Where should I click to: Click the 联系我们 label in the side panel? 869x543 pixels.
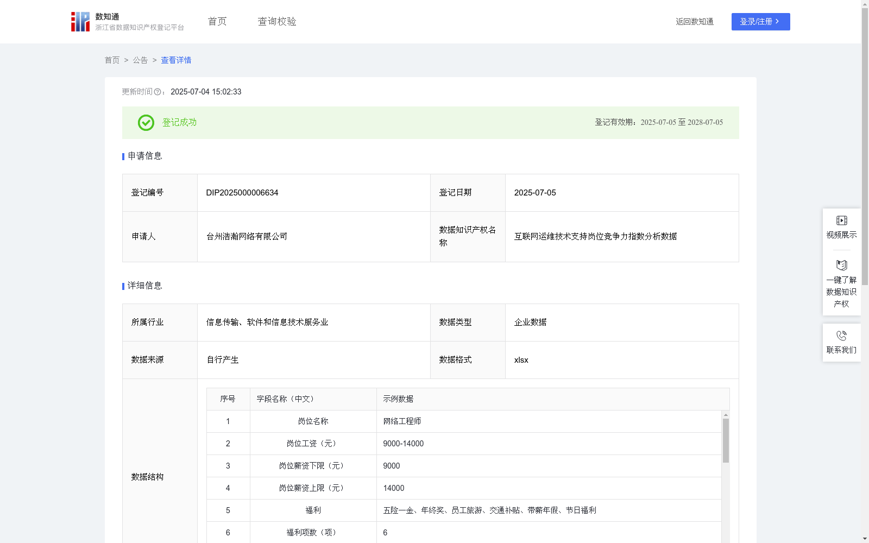(x=842, y=350)
